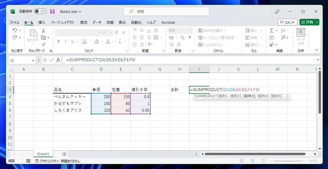
Task: Switch to the Page Layout tab
Action: click(63, 22)
